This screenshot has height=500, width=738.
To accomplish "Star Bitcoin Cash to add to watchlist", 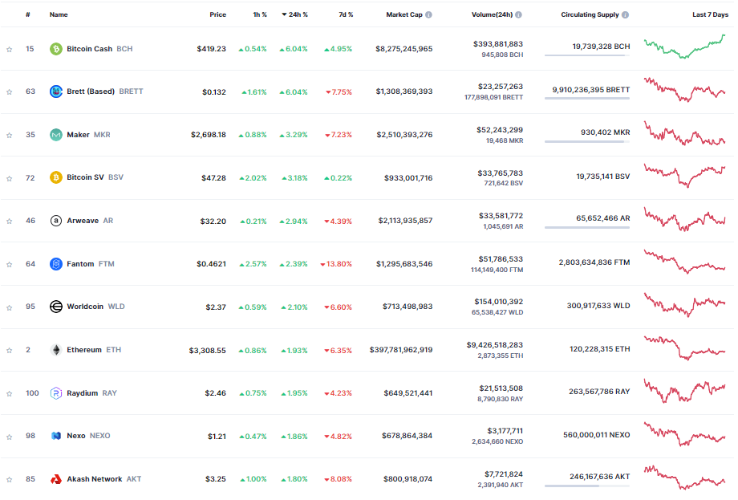I will click(10, 50).
